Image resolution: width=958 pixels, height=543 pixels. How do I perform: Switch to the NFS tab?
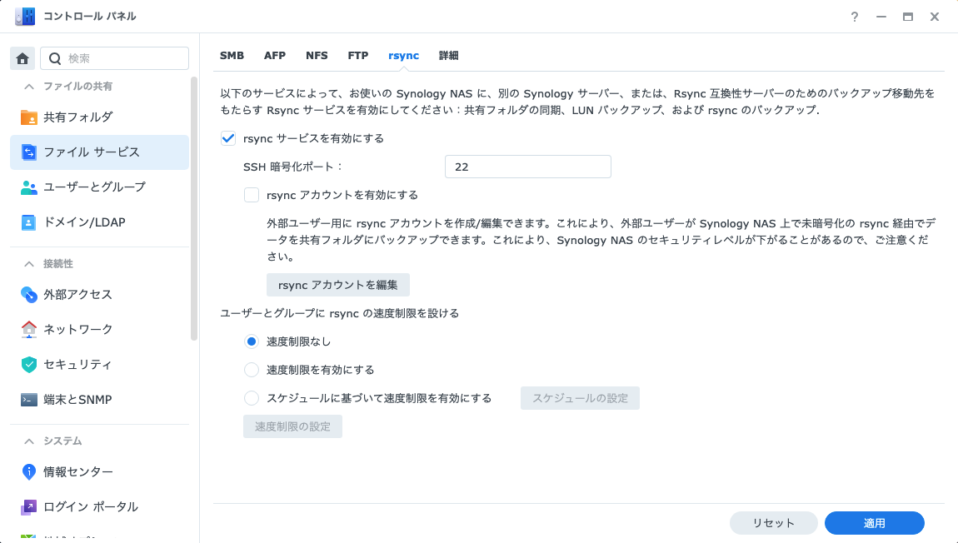[x=317, y=56]
